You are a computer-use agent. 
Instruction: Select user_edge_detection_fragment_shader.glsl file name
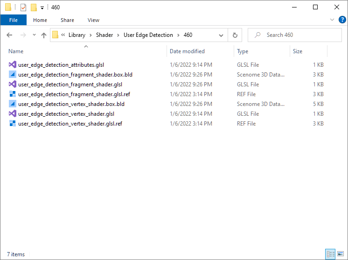70,84
